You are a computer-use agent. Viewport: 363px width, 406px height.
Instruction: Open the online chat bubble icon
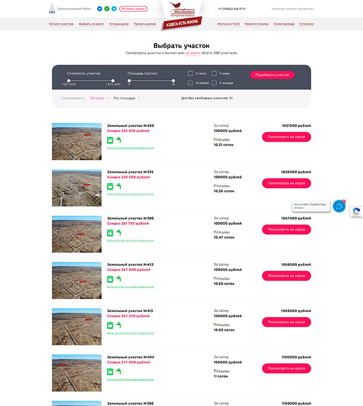[x=339, y=206]
